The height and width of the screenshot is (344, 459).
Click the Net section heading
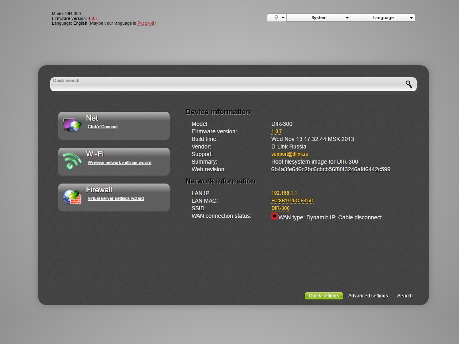[x=92, y=118]
